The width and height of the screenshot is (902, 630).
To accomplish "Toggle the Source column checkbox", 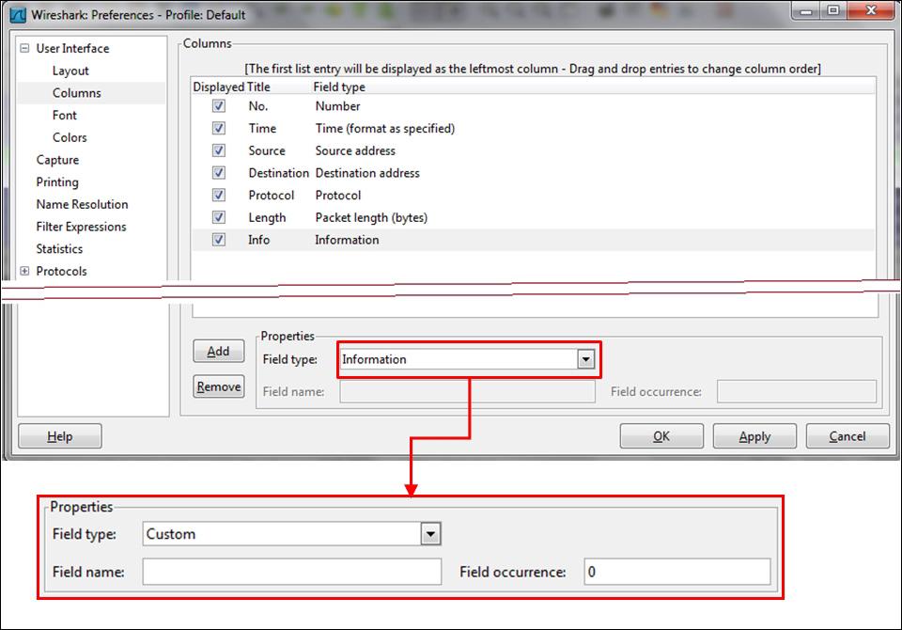I will point(219,150).
